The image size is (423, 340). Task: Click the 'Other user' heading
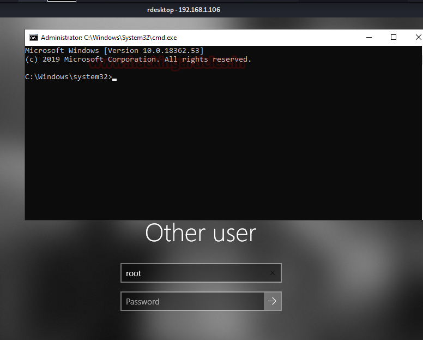coord(201,233)
